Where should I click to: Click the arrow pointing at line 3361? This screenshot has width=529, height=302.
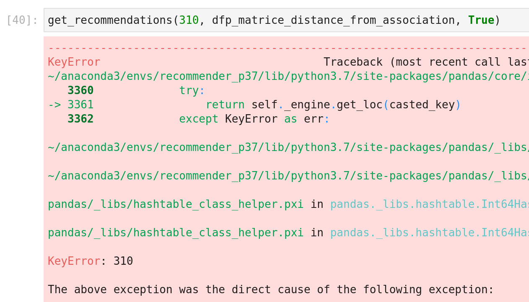click(54, 105)
